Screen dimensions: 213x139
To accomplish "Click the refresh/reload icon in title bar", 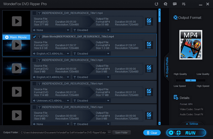I will pos(156,4).
